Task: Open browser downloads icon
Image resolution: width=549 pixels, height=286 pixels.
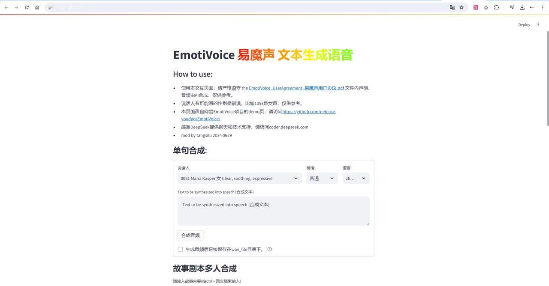Action: point(522,7)
